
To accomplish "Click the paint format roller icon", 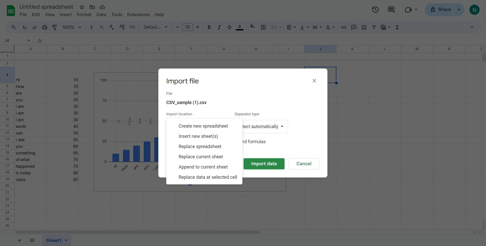I will 54,27.
